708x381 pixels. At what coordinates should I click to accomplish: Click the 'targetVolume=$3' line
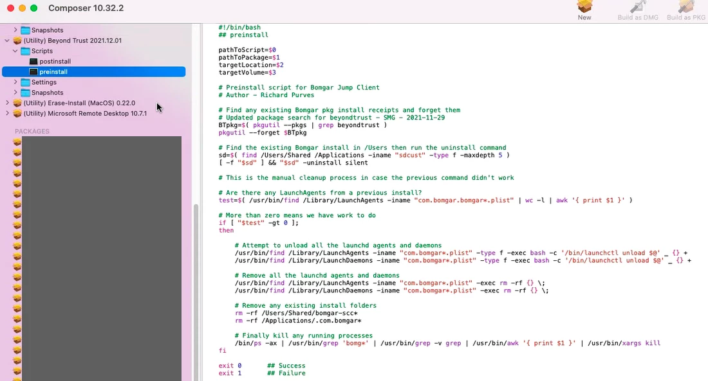click(x=247, y=72)
